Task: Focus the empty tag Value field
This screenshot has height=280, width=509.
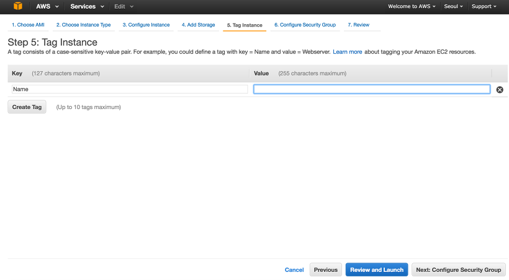Action: (372, 89)
